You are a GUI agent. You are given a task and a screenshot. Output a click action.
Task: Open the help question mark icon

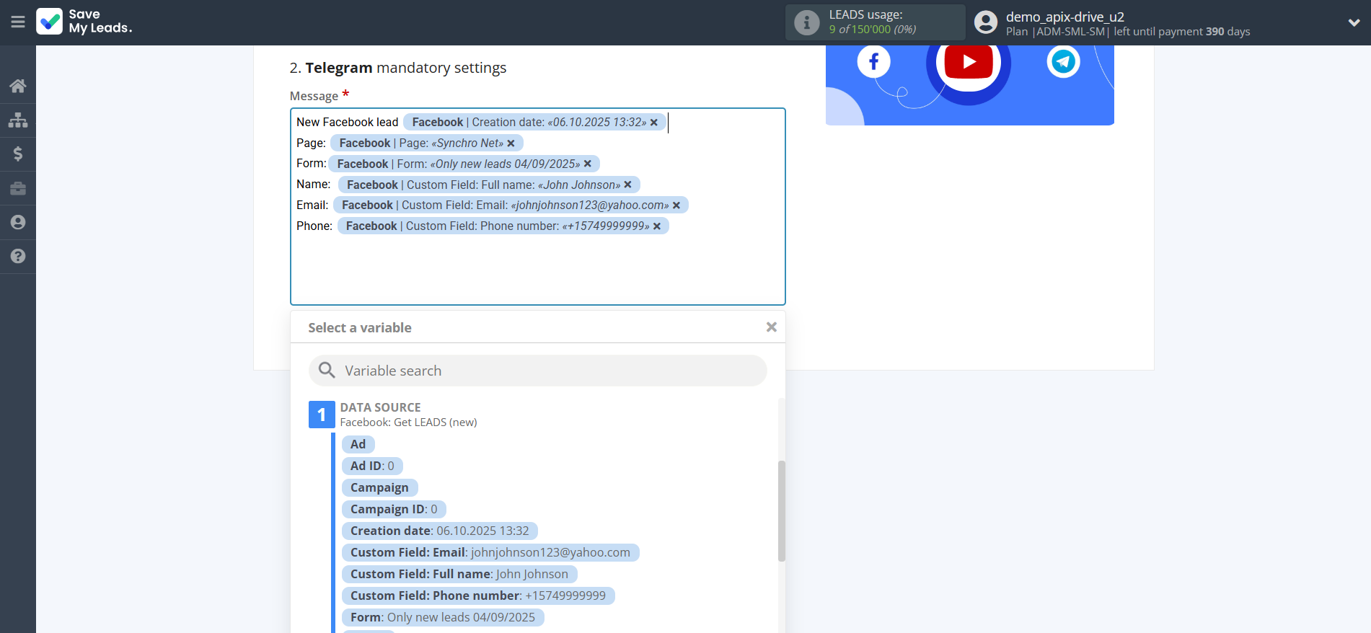click(18, 256)
